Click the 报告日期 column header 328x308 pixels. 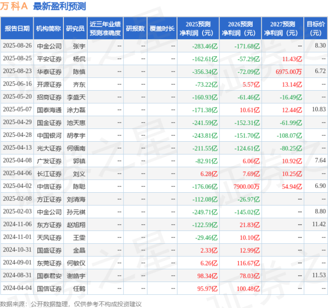(x=17, y=28)
